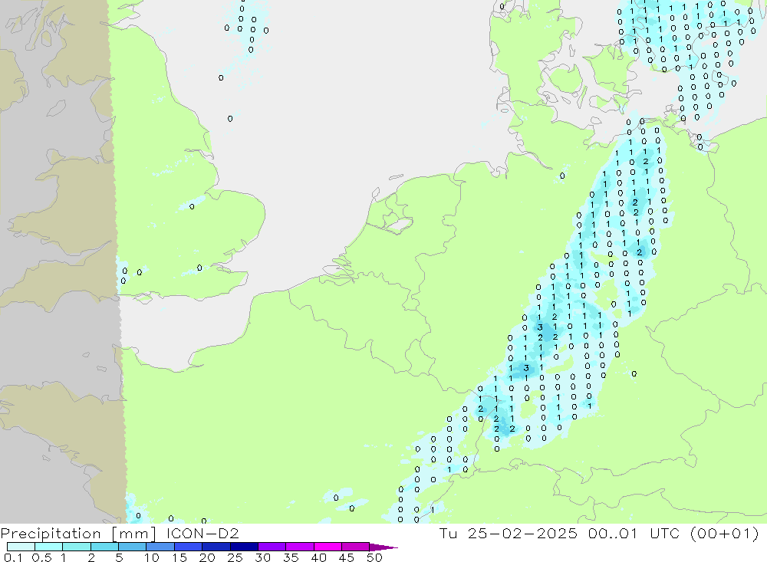Screen dimensions: 767x562
Task: Select the legend swatch between 20 and 25
Action: coord(216,547)
